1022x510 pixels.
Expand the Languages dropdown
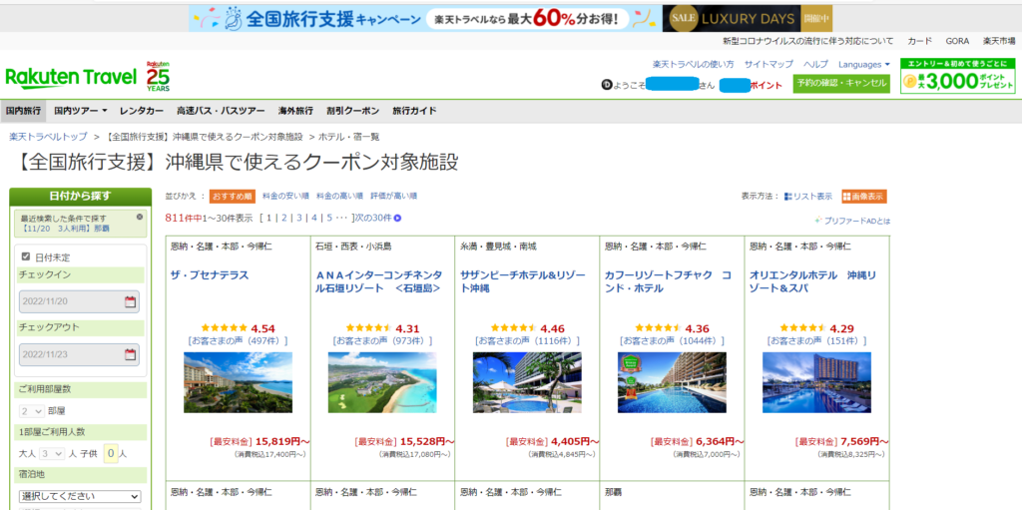point(864,65)
